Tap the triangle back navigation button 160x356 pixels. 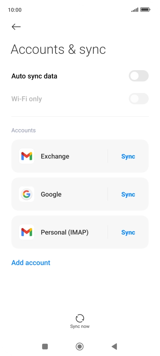click(115, 346)
